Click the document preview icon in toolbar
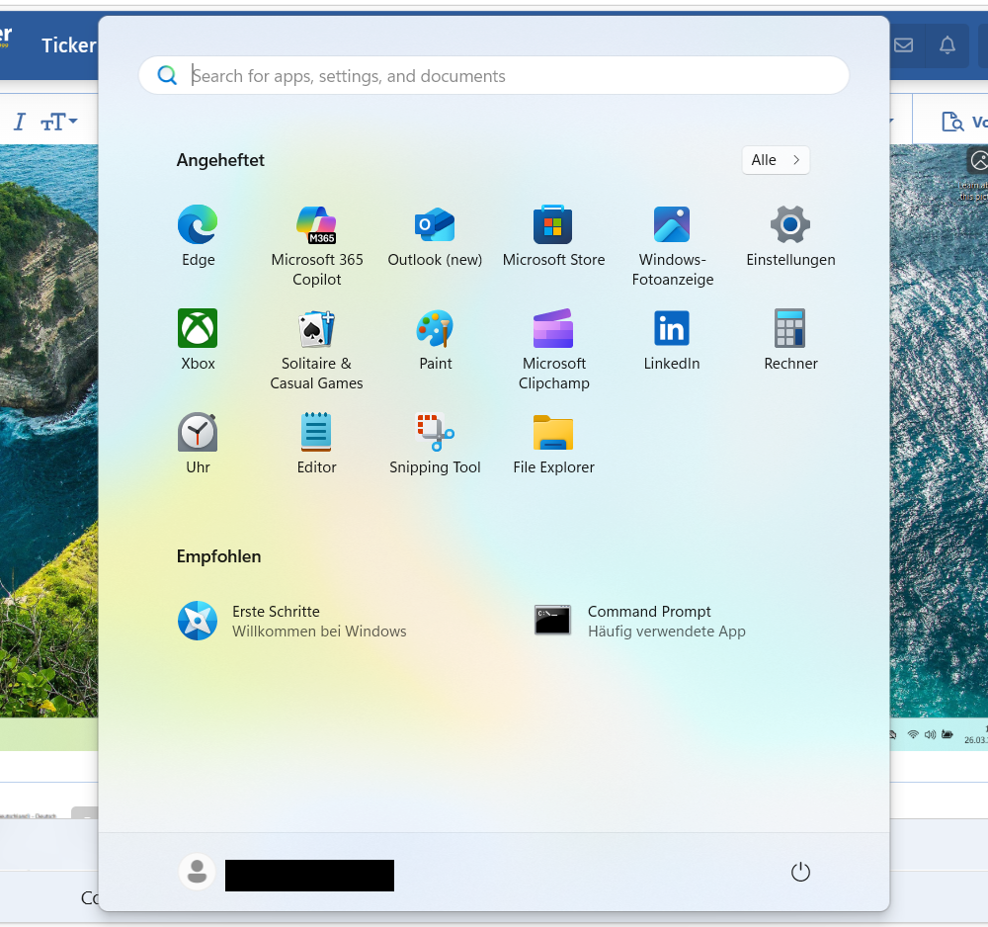This screenshot has width=988, height=927. (952, 121)
